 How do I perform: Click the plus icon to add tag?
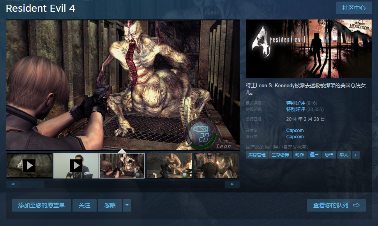(355, 155)
